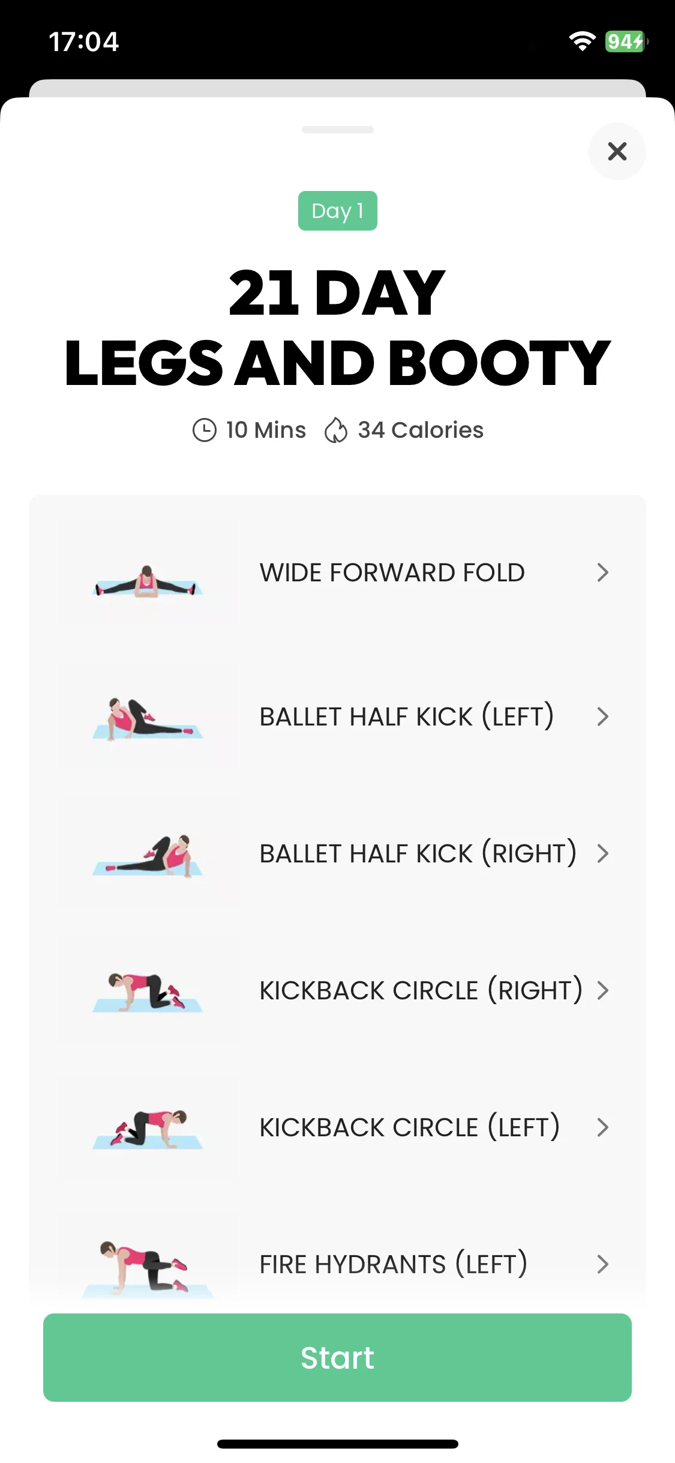Expand Fire Hydrants (Left) chevron
The width and height of the screenshot is (675, 1463).
603,1264
